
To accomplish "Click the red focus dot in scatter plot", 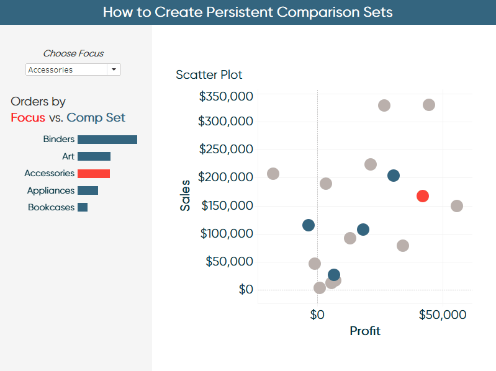I will [x=423, y=196].
